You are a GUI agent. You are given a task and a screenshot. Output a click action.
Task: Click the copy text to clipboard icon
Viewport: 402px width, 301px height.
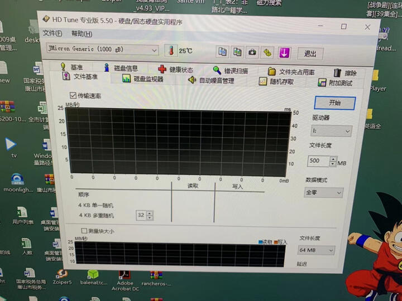pyautogui.click(x=222, y=52)
